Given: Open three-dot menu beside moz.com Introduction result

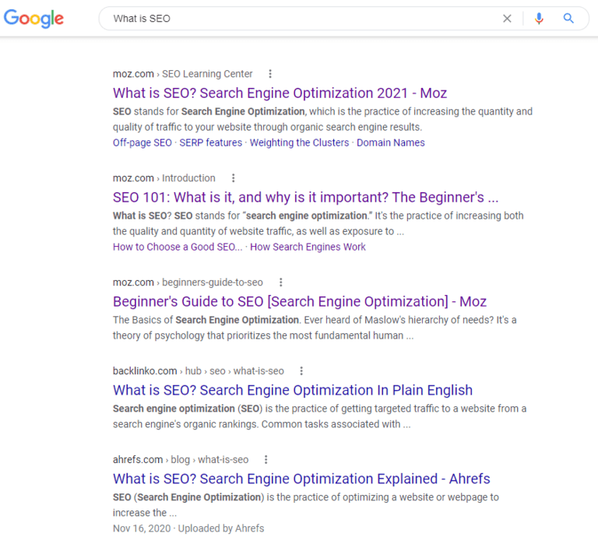Looking at the screenshot, I should 233,178.
